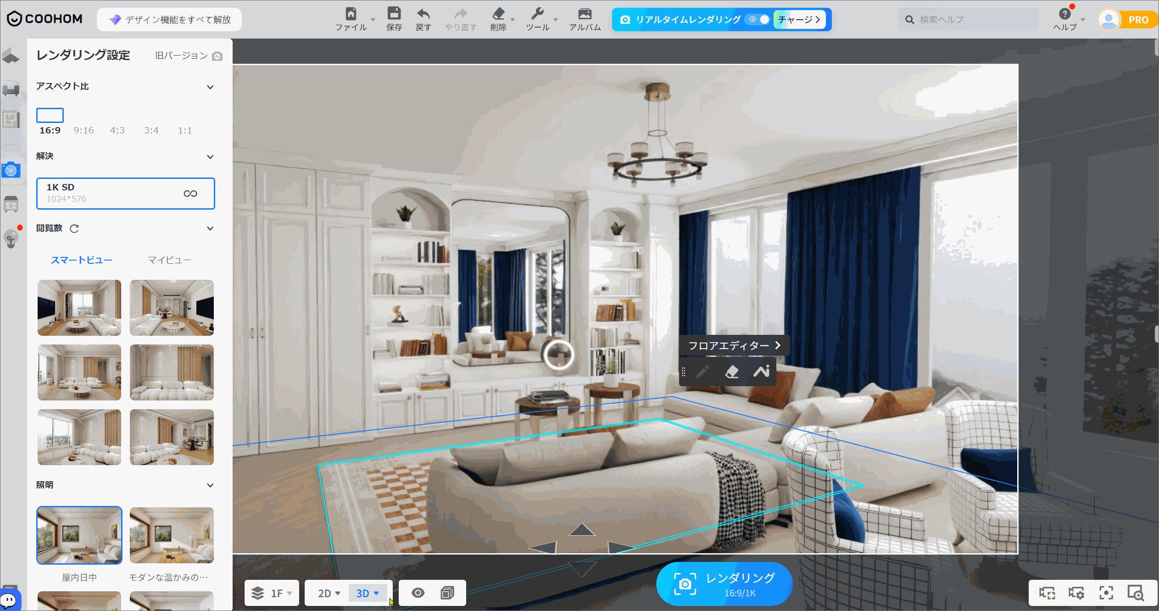
Task: Click the 検索ヘルプ search field
Action: [968, 19]
